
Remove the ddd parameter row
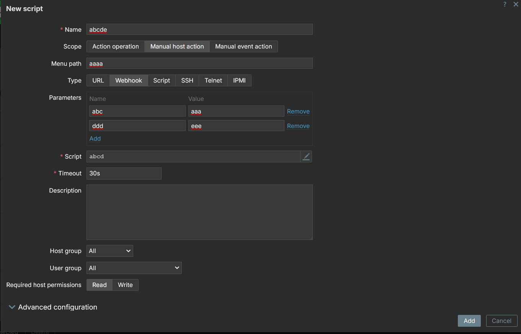pos(298,126)
